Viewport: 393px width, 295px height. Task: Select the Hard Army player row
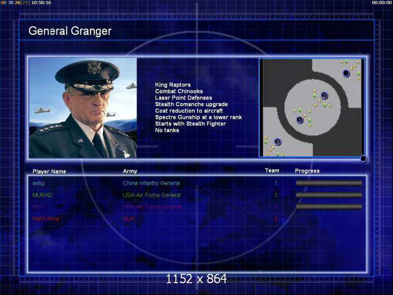point(46,218)
